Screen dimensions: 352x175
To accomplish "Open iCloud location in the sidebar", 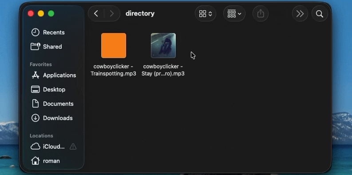I will [53, 147].
